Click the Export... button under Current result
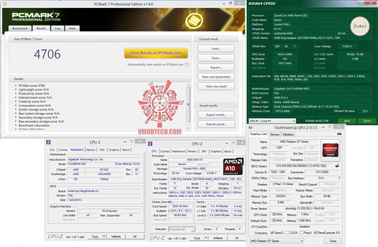378x247 pixels. (x=216, y=67)
